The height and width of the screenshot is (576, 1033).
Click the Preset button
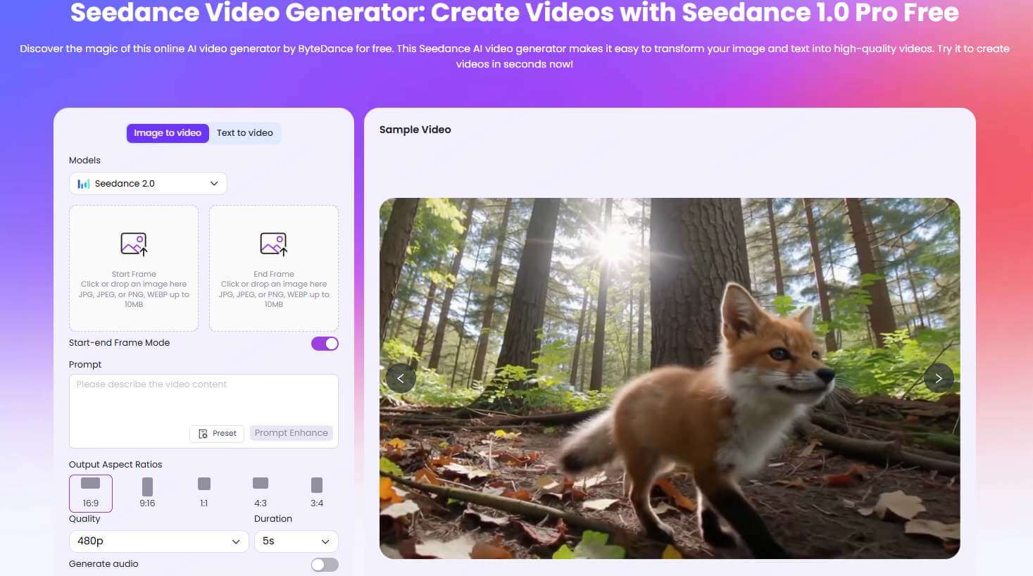216,433
